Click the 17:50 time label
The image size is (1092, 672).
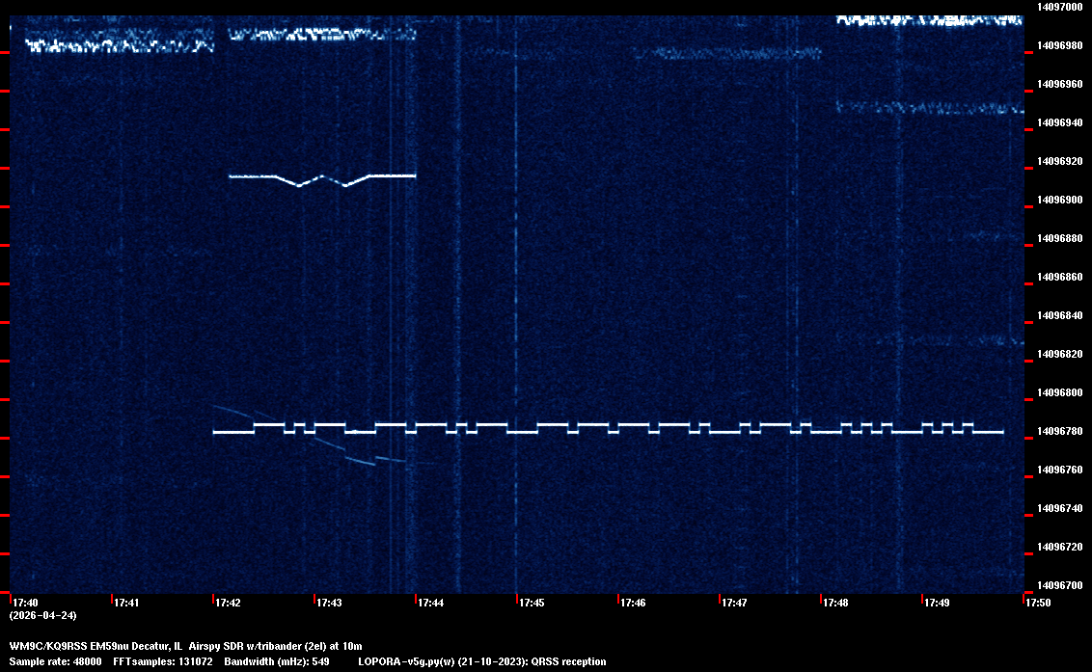point(1038,603)
